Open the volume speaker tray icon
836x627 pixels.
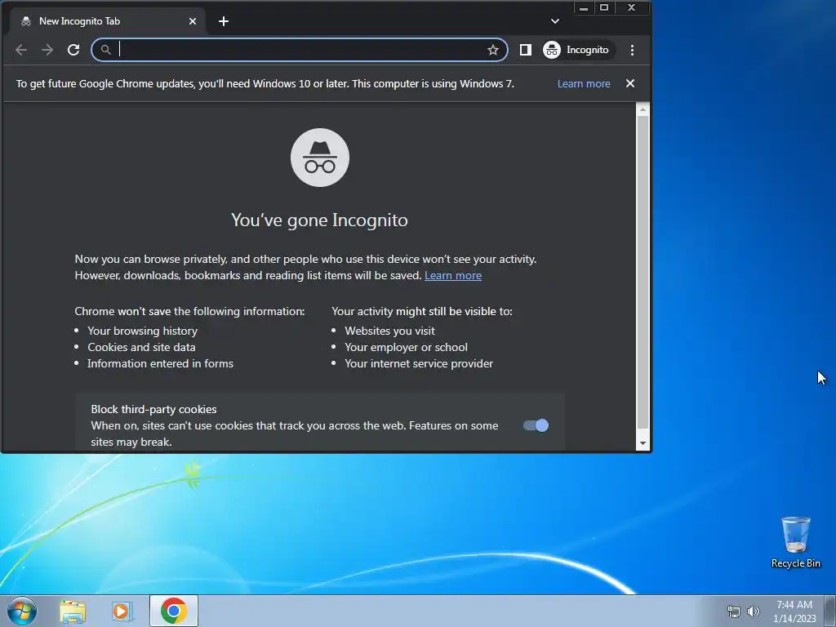(754, 611)
